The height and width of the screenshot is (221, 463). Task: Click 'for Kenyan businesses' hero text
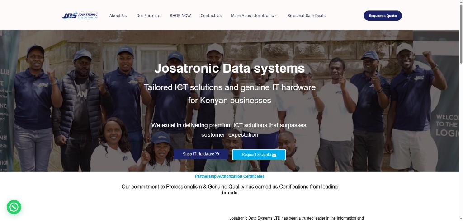(x=229, y=101)
